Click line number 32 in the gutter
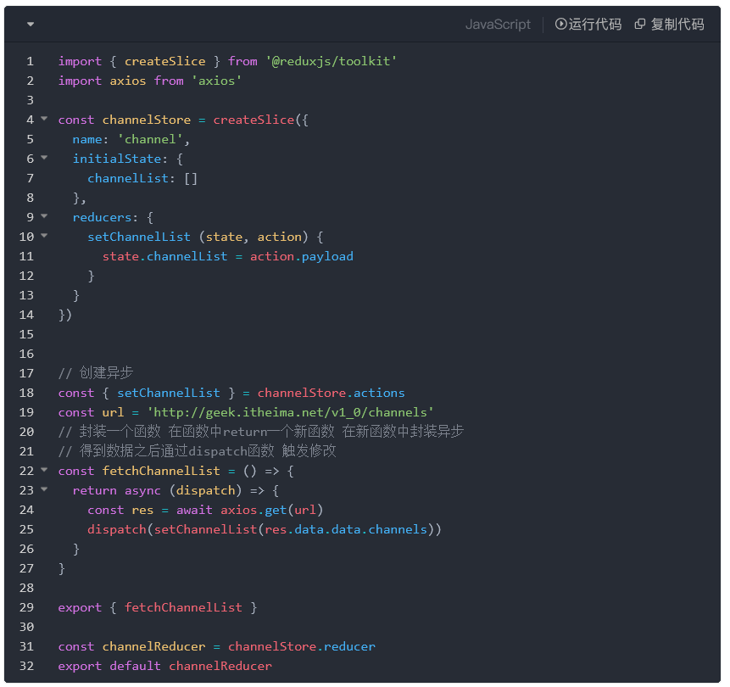730x687 pixels. tap(26, 666)
